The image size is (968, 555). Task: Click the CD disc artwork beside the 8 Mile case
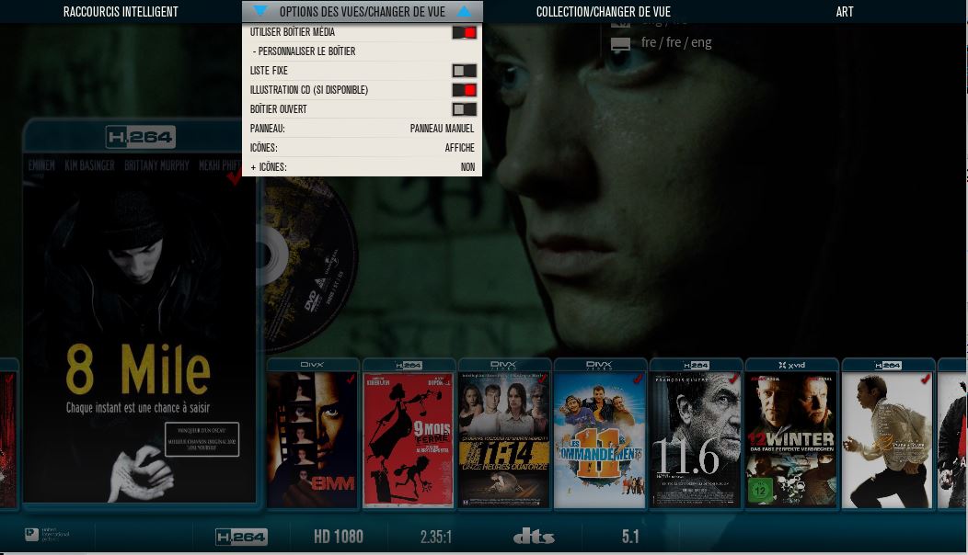[x=306, y=266]
